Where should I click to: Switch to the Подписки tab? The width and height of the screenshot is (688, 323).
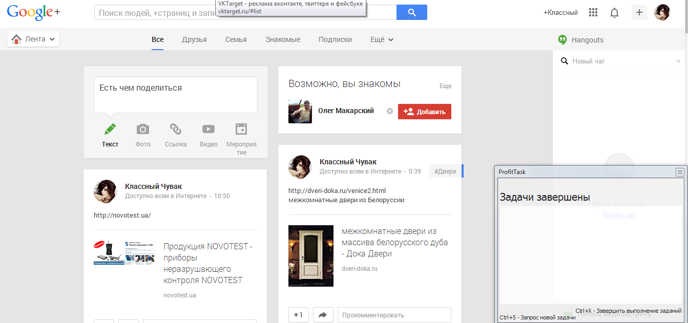335,39
